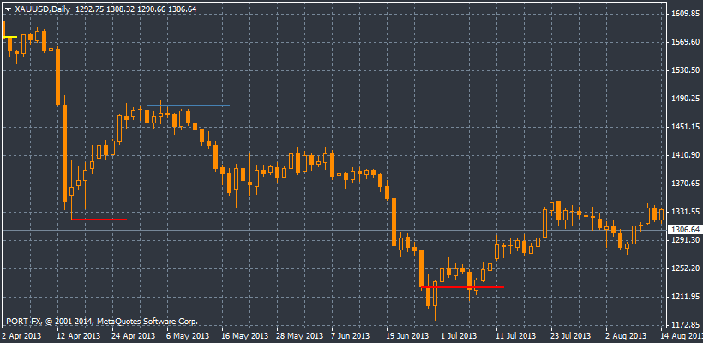Select the red support line under April candles
The height and width of the screenshot is (343, 703).
pyautogui.click(x=99, y=220)
